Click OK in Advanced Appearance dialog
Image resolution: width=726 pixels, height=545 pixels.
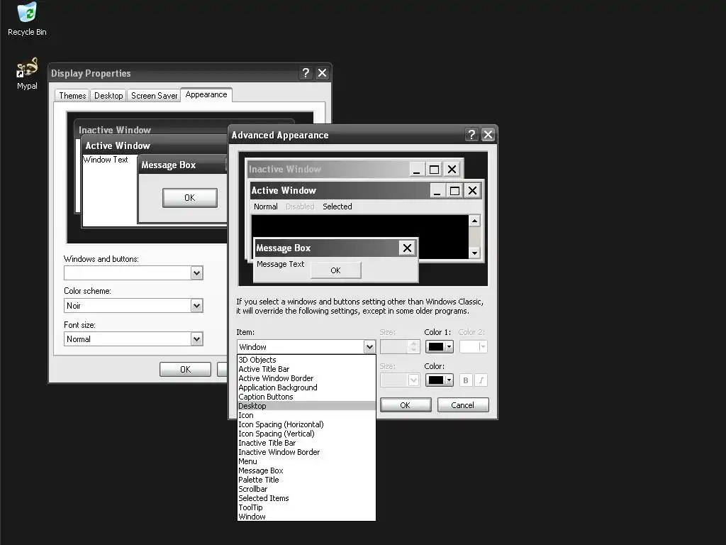pyautogui.click(x=405, y=405)
